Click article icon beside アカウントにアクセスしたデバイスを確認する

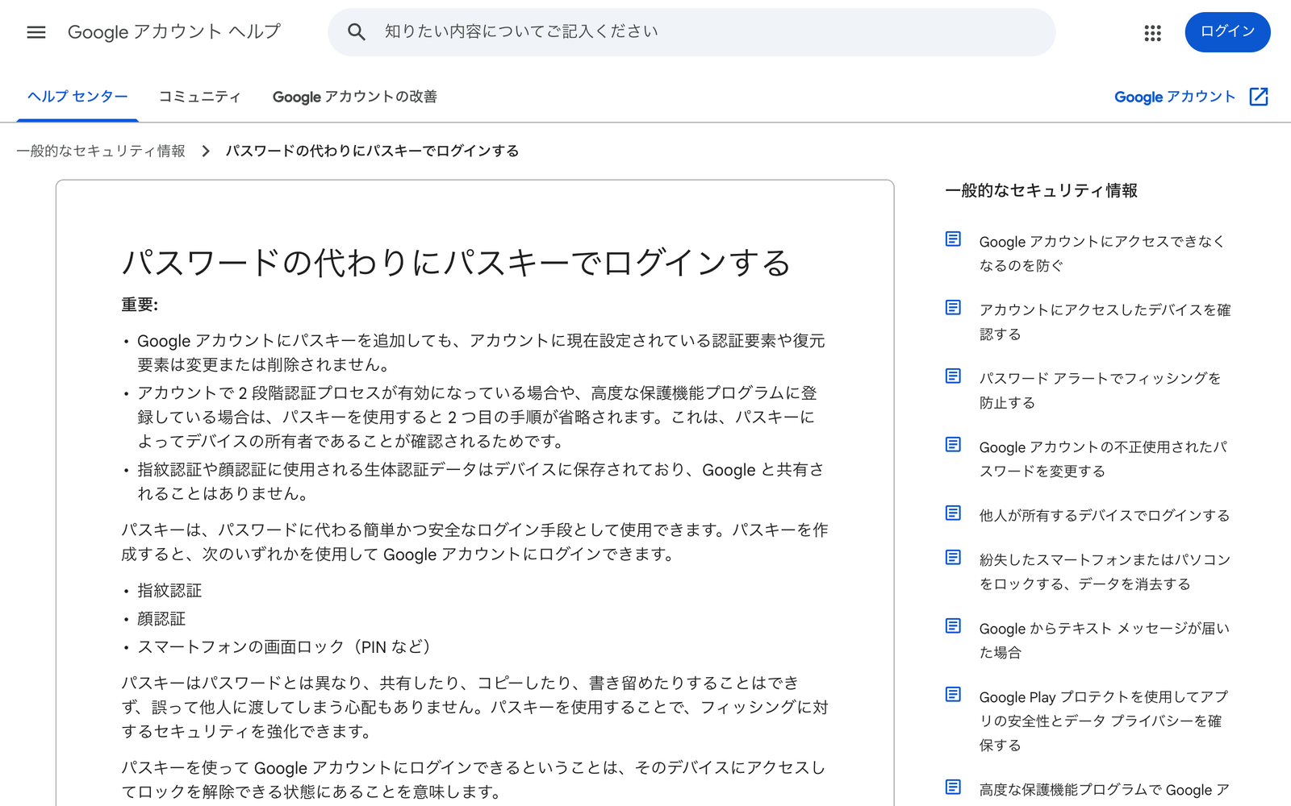point(953,308)
